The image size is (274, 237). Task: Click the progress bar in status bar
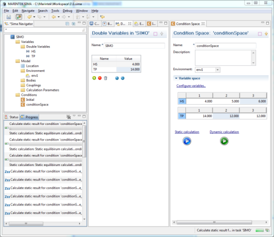[x=259, y=231]
